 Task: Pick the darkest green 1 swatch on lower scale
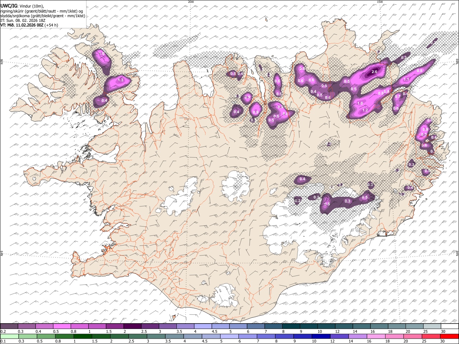click(x=83, y=336)
